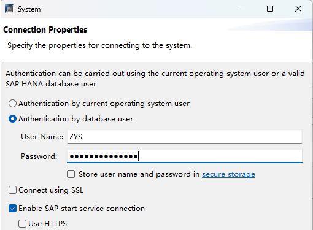This screenshot has height=230, width=313.
Task: Minimize the System dialog window
Action: [x=242, y=9]
